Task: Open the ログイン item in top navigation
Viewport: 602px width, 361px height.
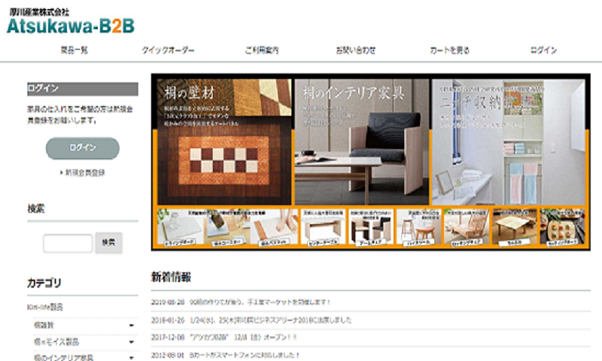Action: (543, 50)
